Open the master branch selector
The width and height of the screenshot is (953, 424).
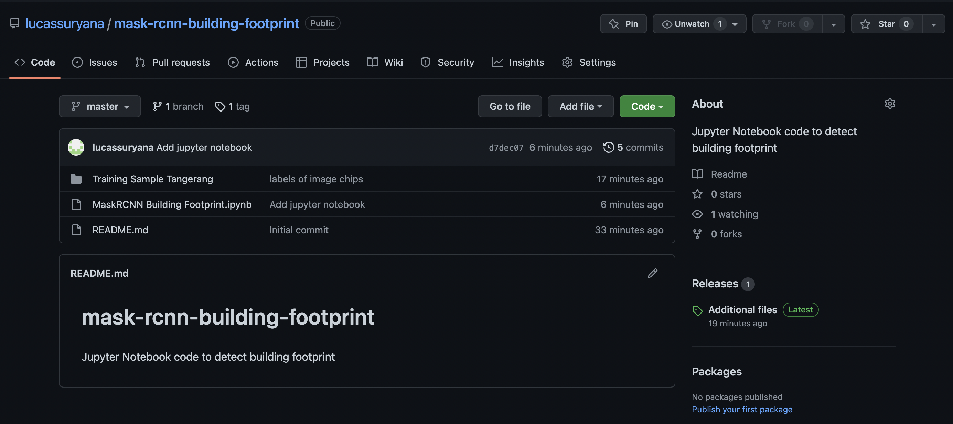(x=99, y=106)
